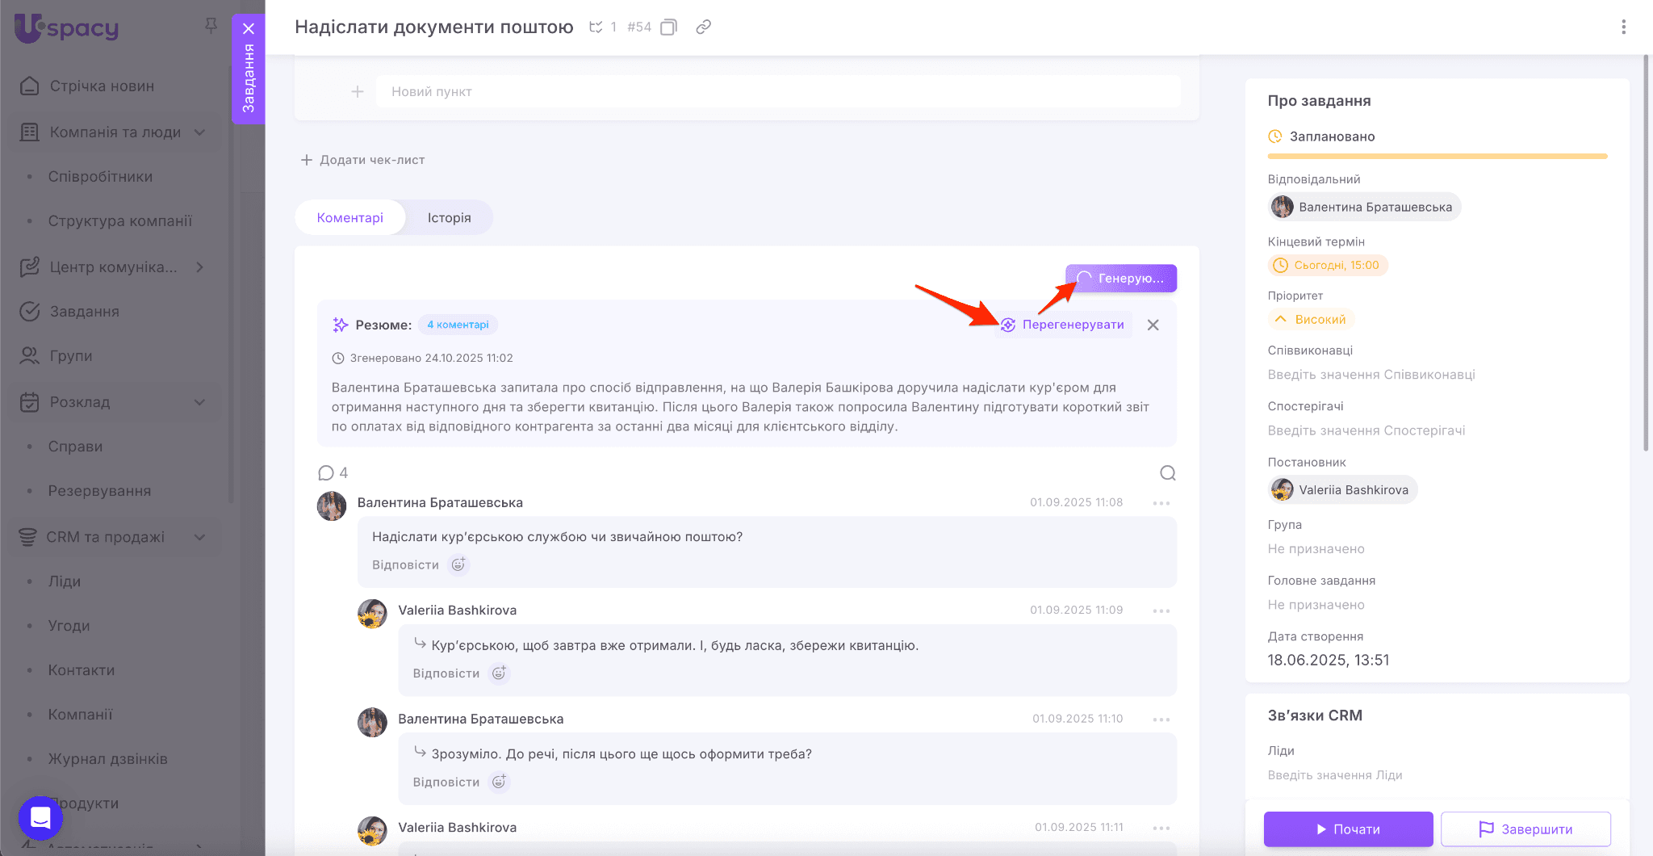This screenshot has width=1653, height=856.
Task: Collapse the CRM та продажі section
Action: click(x=199, y=537)
